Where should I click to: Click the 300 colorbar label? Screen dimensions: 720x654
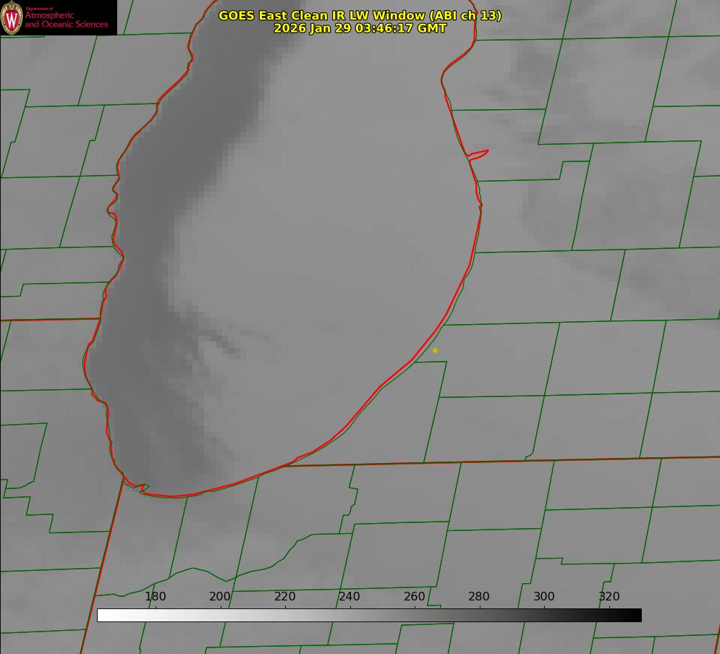coord(544,597)
